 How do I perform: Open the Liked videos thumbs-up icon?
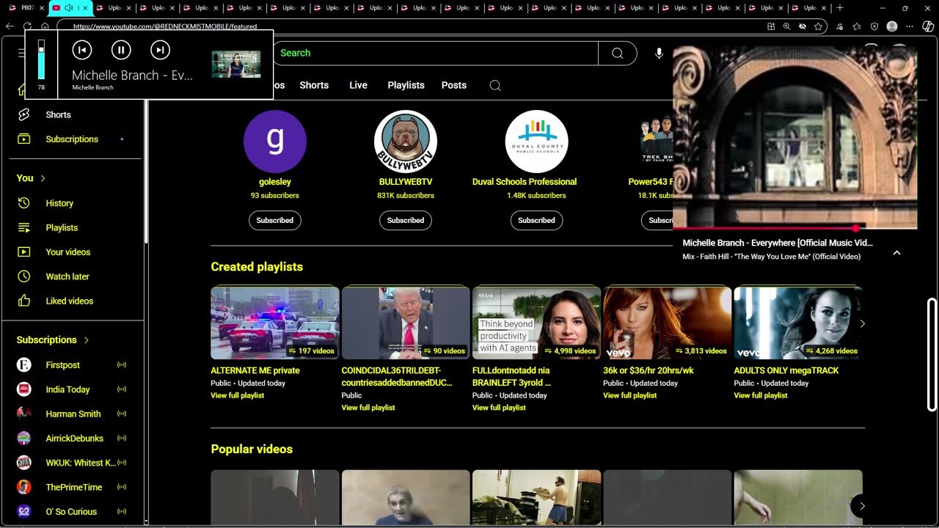pos(24,301)
